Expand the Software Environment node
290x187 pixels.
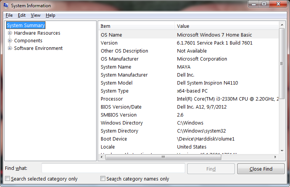tap(10, 48)
